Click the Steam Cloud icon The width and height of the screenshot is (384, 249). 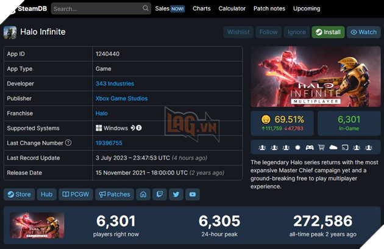[333, 148]
